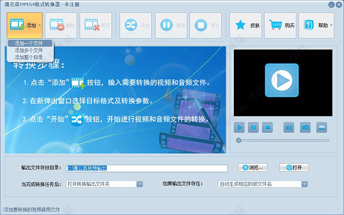The width and height of the screenshot is (344, 215).
Task: Click the preview playback seek slider handle
Action: tap(239, 141)
